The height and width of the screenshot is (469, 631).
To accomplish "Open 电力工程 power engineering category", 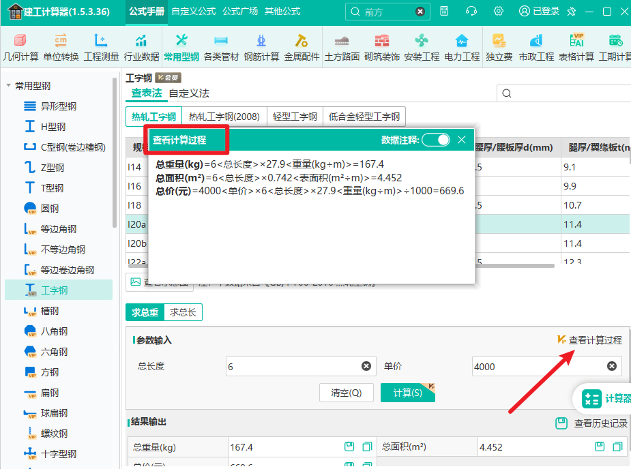I will click(x=462, y=48).
